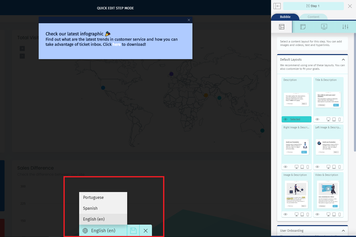Open the size and position ruler icon
356x237 pixels.
click(303, 27)
